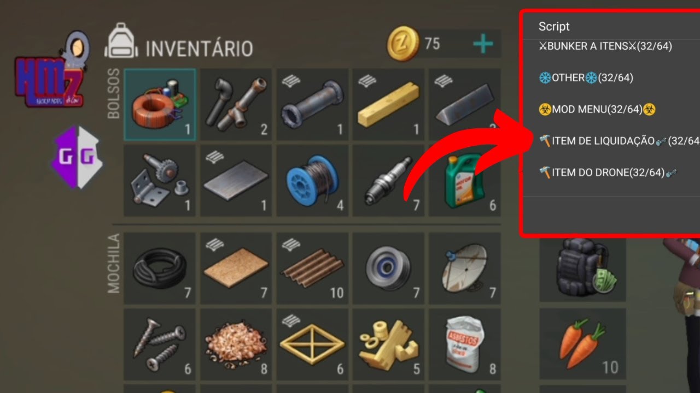
Task: Select BUNKER A ITENS(32/64) entry
Action: (605, 46)
